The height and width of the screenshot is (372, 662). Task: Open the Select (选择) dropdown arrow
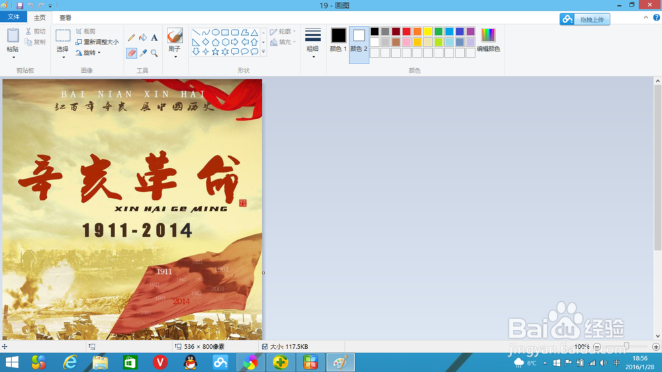(x=64, y=58)
